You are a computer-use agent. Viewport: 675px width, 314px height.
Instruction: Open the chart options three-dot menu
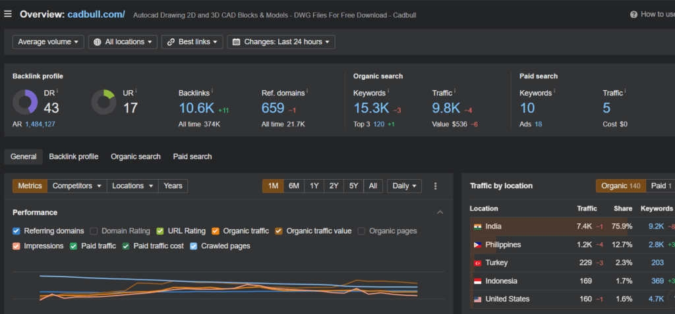pyautogui.click(x=435, y=186)
